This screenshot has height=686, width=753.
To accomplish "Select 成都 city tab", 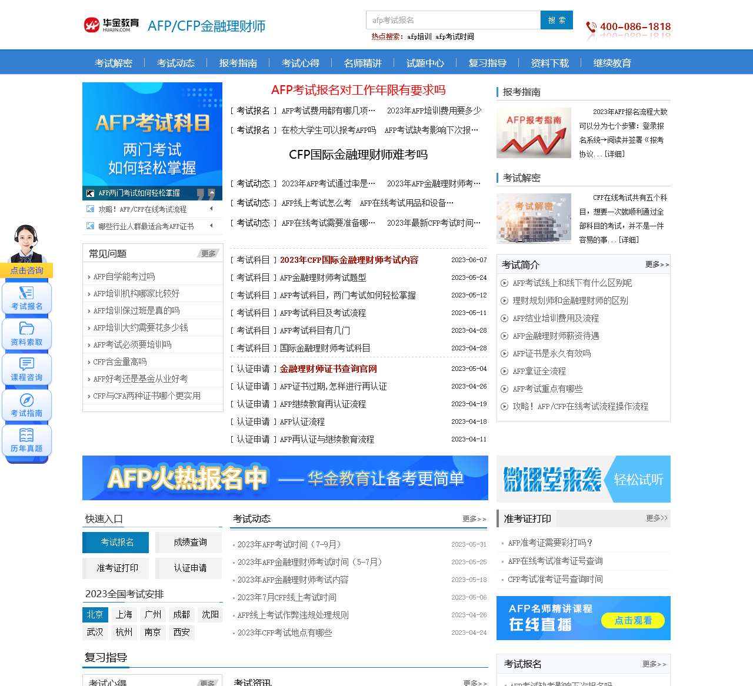I will click(181, 615).
